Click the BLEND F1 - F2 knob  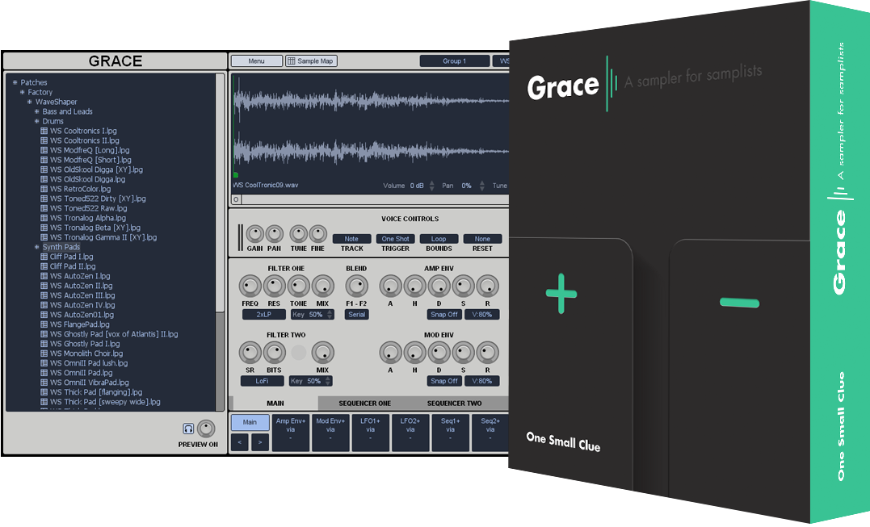click(356, 286)
